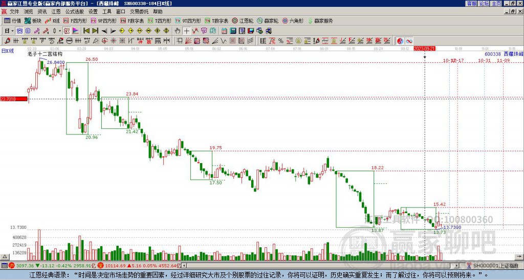Click the 赢家服务 toolbar button
This screenshot has height=280, width=524.
point(320,20)
